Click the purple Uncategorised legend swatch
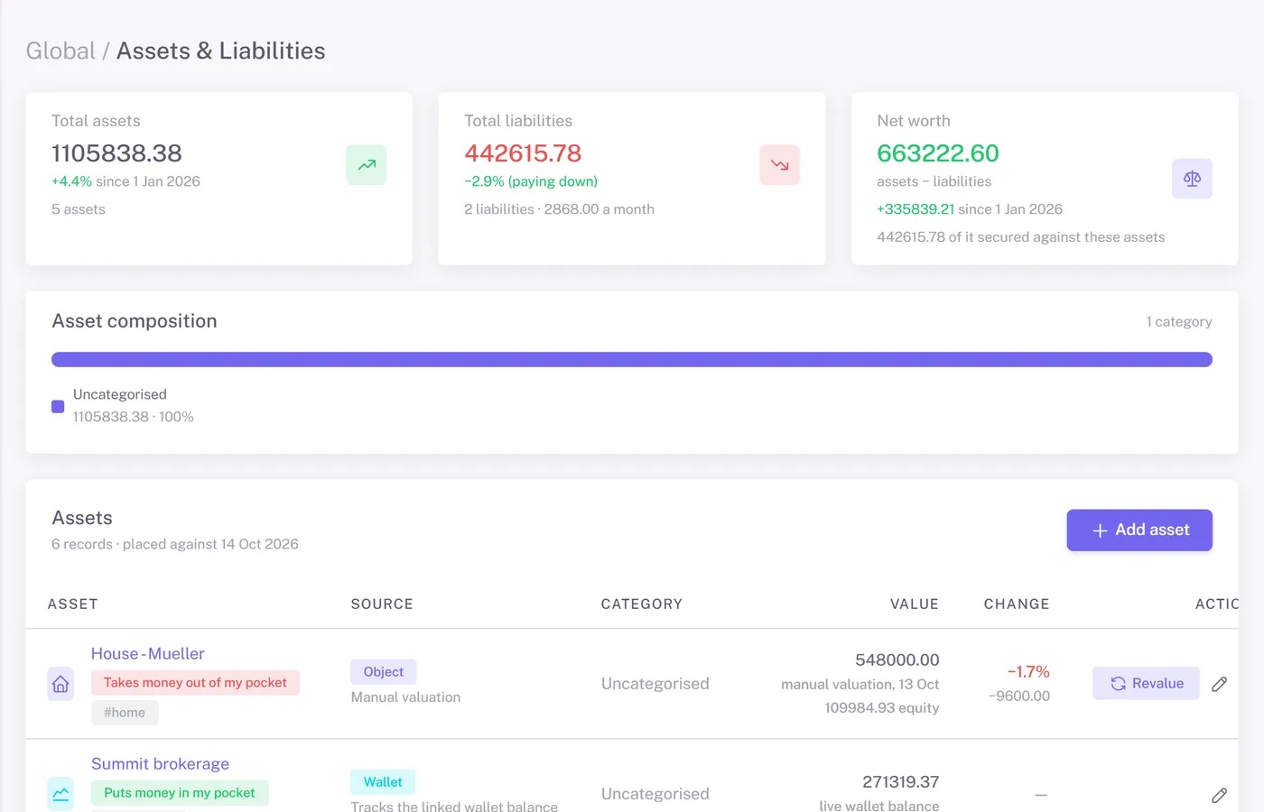The height and width of the screenshot is (812, 1264). 58,406
